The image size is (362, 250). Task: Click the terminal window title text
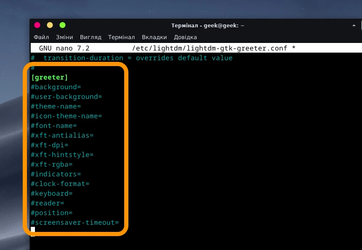pos(208,25)
